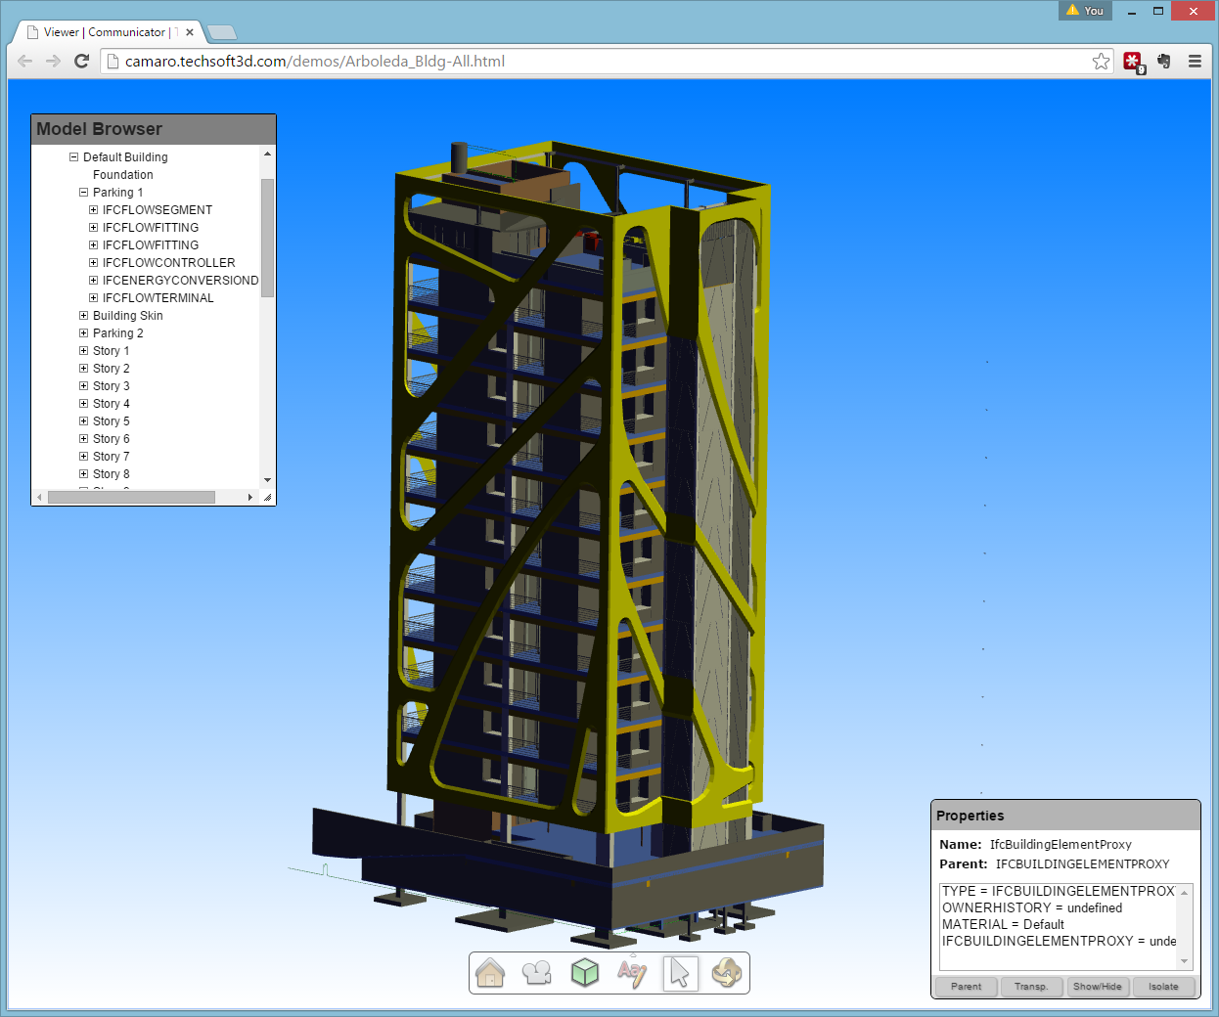Screen dimensions: 1219x1017
Task: Reload the page
Action: [82, 62]
